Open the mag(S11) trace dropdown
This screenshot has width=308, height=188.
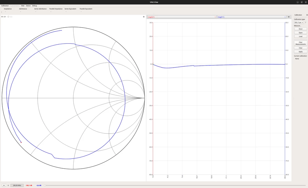pos(252,17)
